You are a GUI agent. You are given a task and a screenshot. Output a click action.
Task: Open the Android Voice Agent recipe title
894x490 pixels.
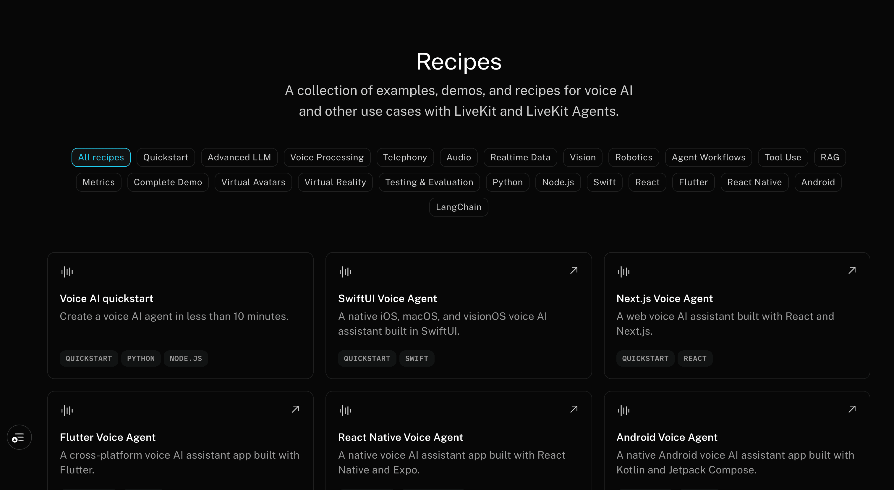point(667,437)
